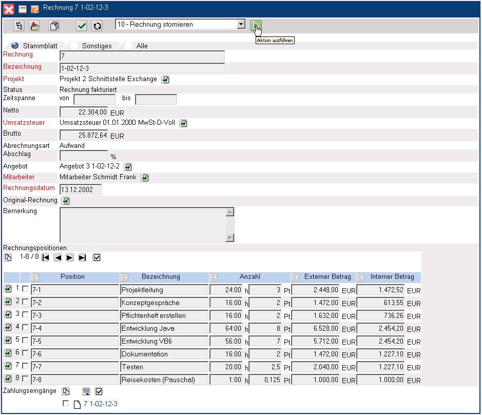Switch to the Sonstiges tab
This screenshot has height=415, width=482.
point(97,46)
